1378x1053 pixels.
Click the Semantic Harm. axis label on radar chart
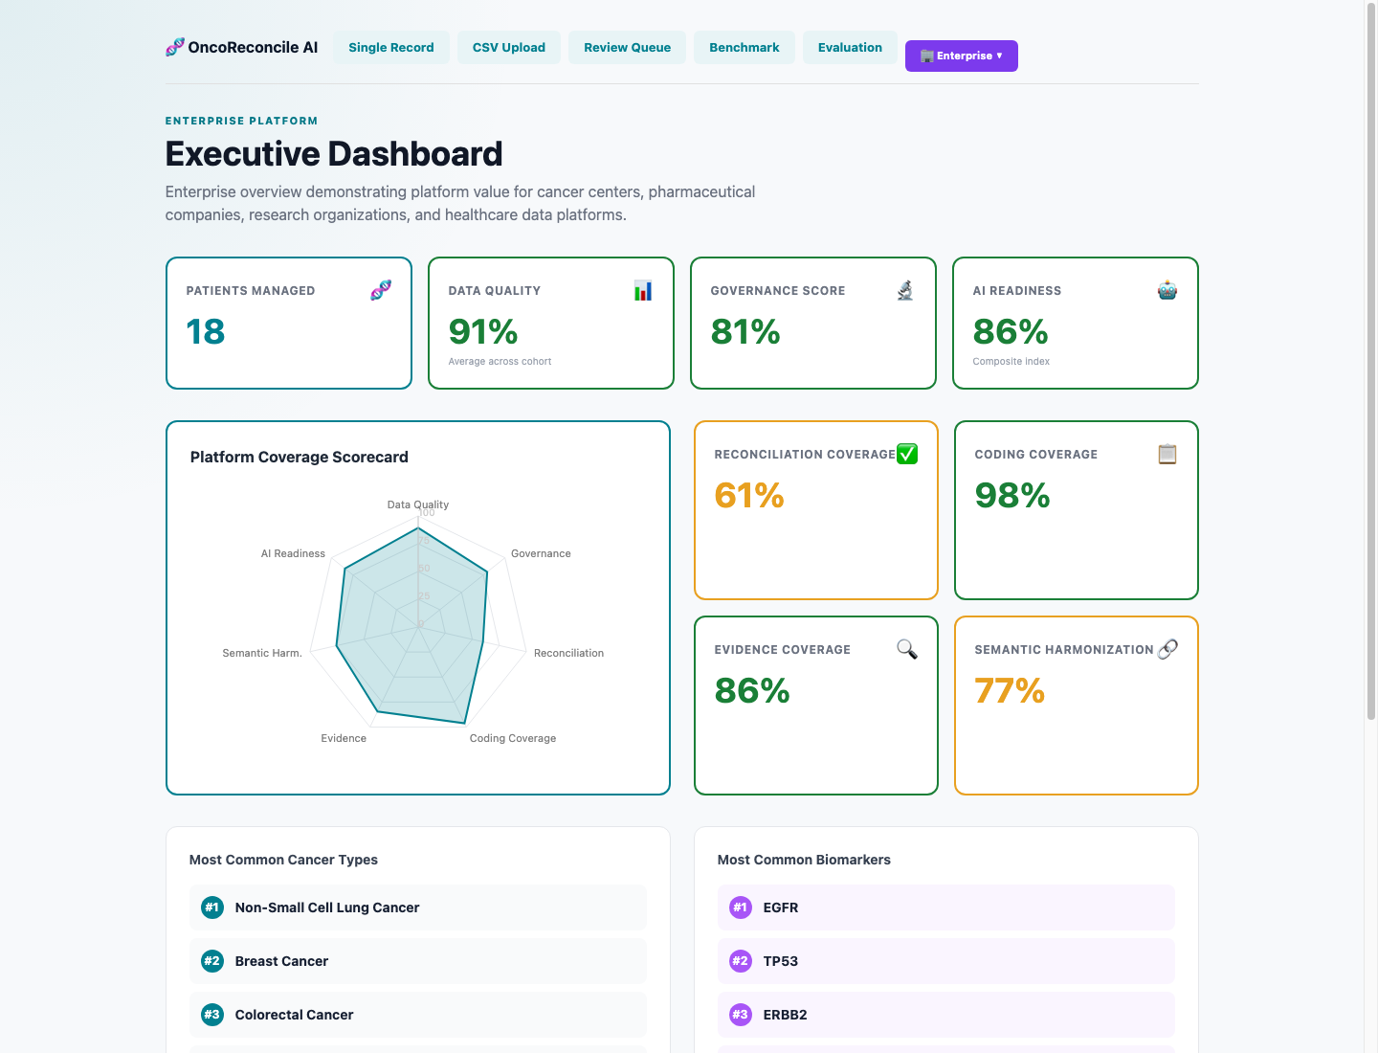point(262,653)
